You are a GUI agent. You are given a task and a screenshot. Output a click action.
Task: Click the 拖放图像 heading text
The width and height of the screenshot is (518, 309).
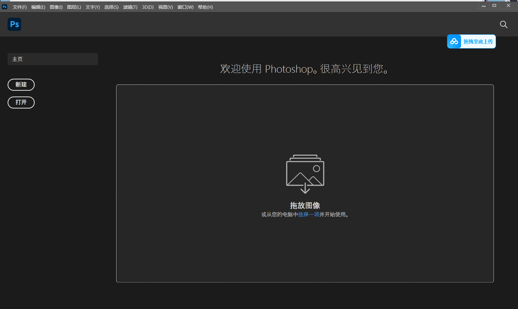tap(305, 205)
